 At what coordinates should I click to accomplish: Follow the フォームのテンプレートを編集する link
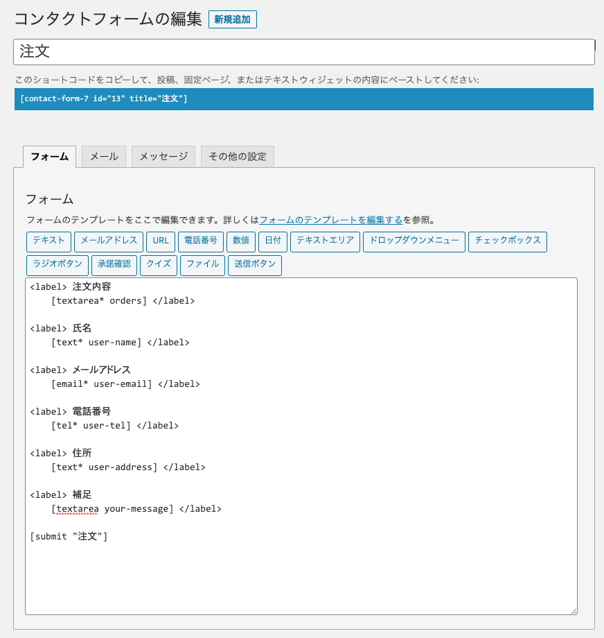pyautogui.click(x=330, y=220)
